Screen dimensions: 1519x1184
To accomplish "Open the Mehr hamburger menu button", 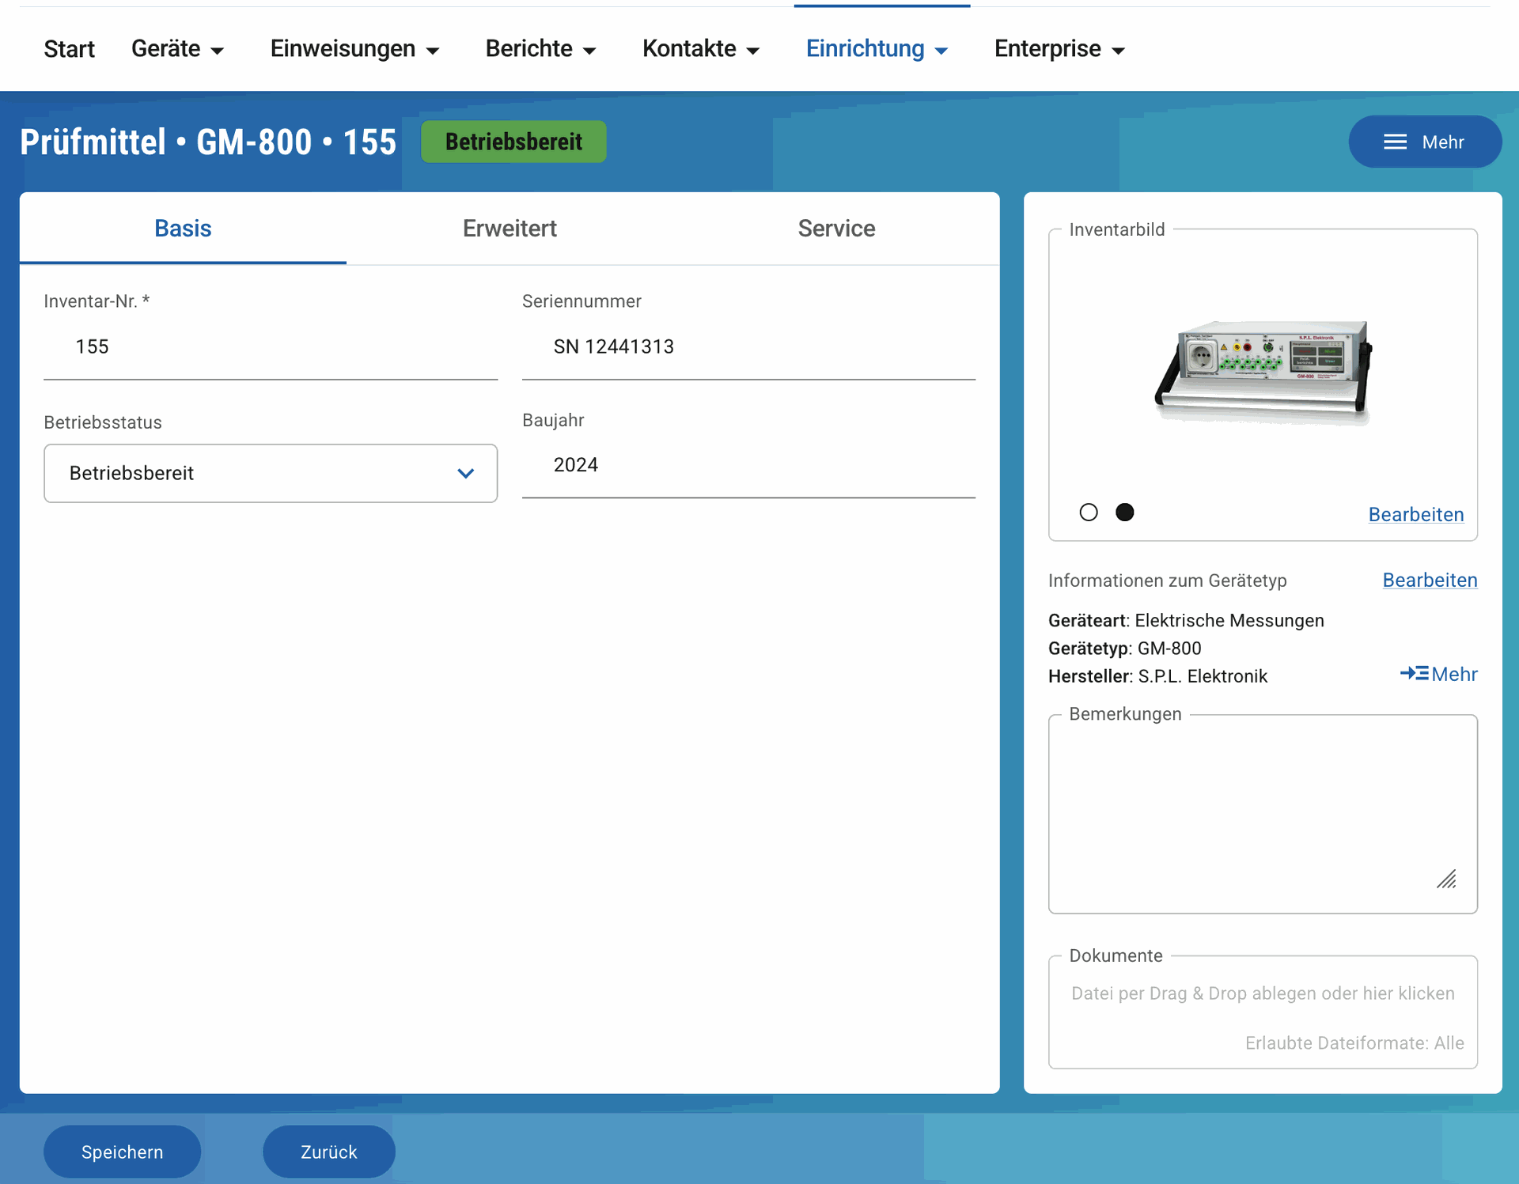I will (1424, 142).
